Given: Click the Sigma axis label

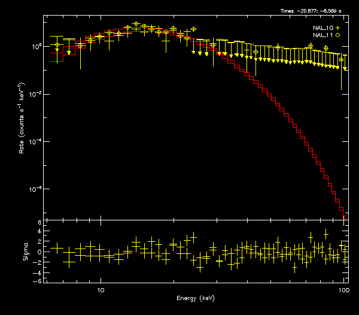Looking at the screenshot, I should coord(26,252).
